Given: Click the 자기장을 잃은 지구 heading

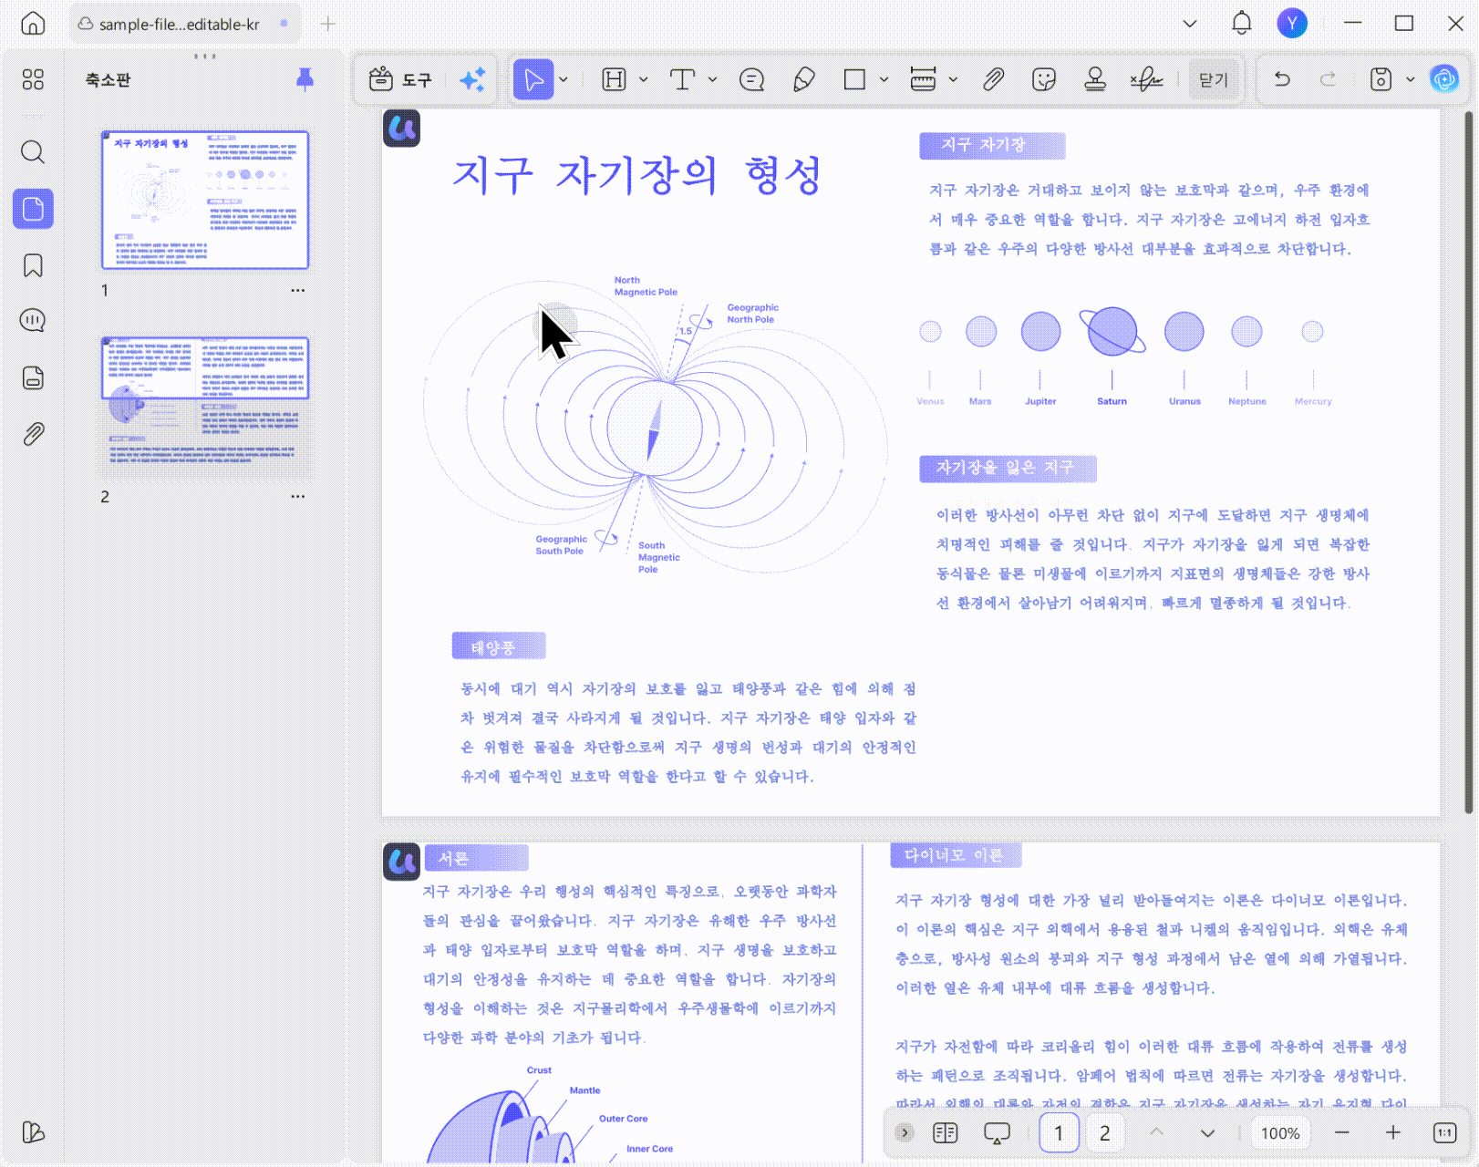Looking at the screenshot, I should tap(1007, 468).
